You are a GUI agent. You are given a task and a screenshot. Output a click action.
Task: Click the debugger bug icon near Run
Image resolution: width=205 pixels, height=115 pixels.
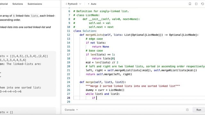[x=187, y=110]
